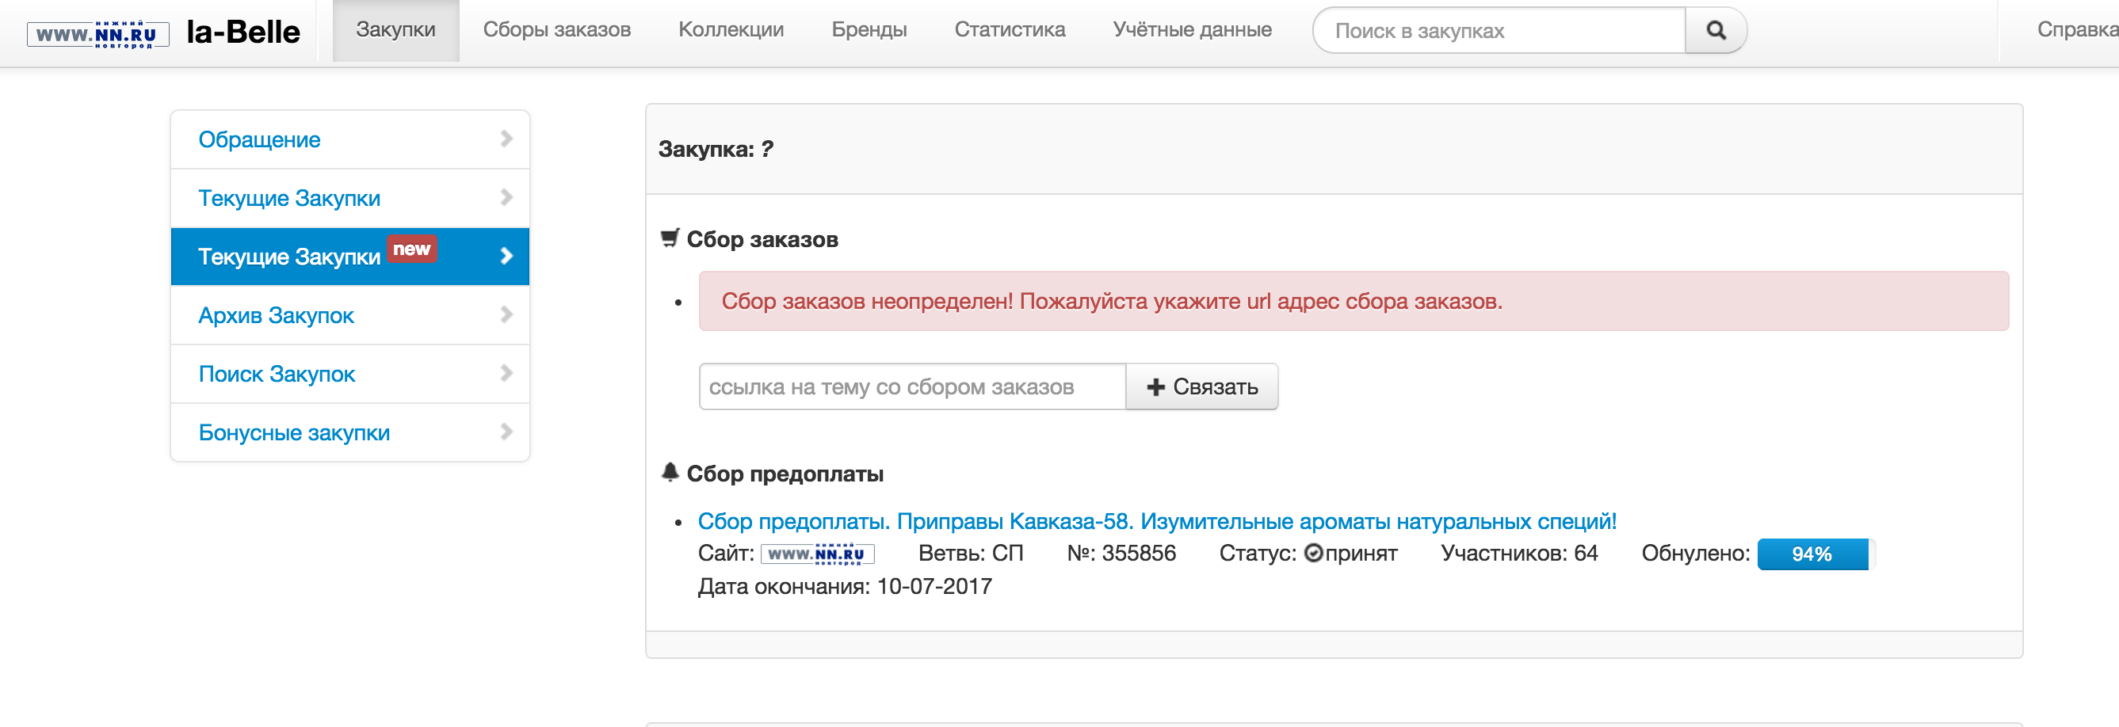Click the NN.RU site badge after Сайт
The height and width of the screenshot is (727, 2119).
pos(816,554)
